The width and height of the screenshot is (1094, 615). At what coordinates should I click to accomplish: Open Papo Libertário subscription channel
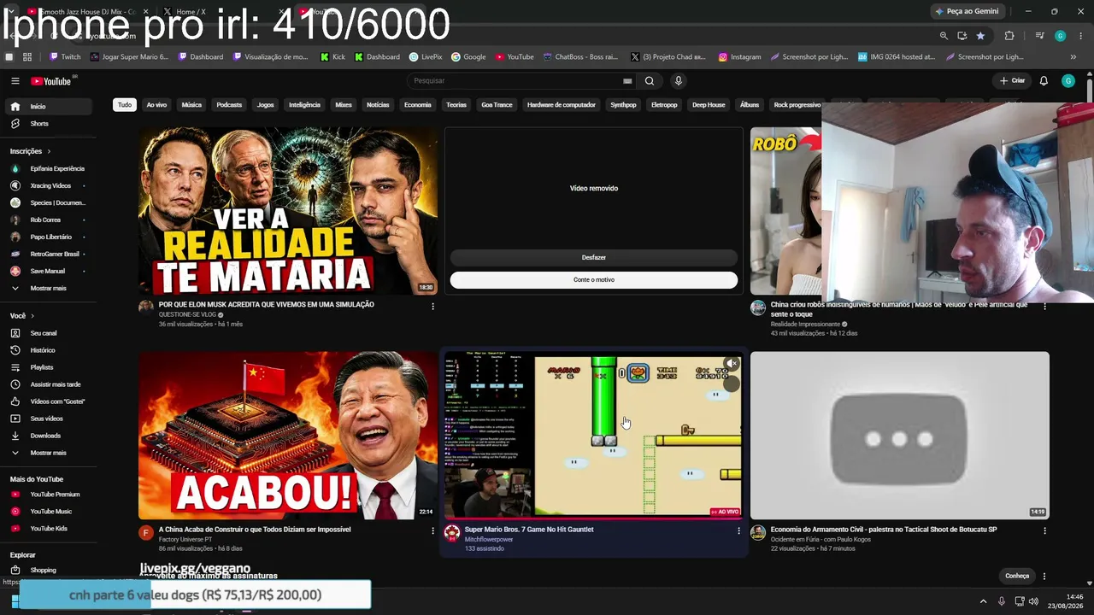pos(47,237)
